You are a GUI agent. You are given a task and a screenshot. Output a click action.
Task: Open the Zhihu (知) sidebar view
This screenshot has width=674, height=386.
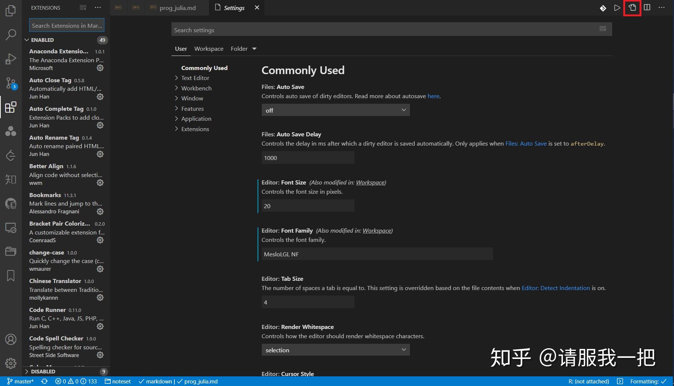(x=11, y=179)
